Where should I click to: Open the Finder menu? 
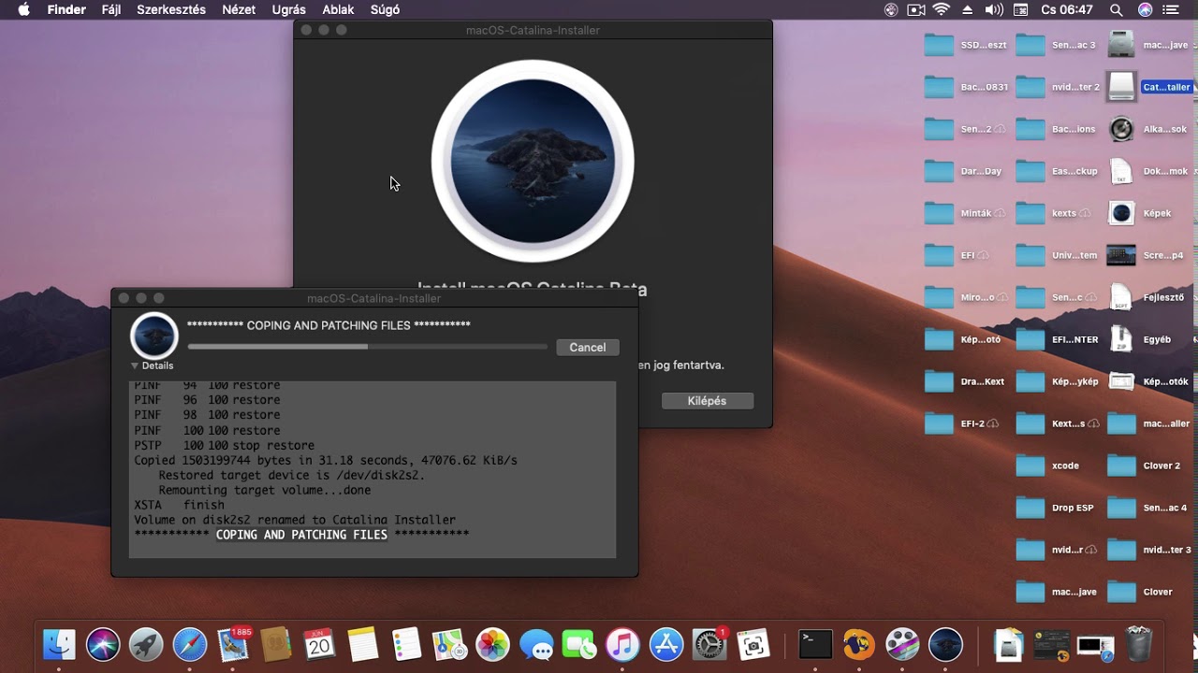[66, 9]
